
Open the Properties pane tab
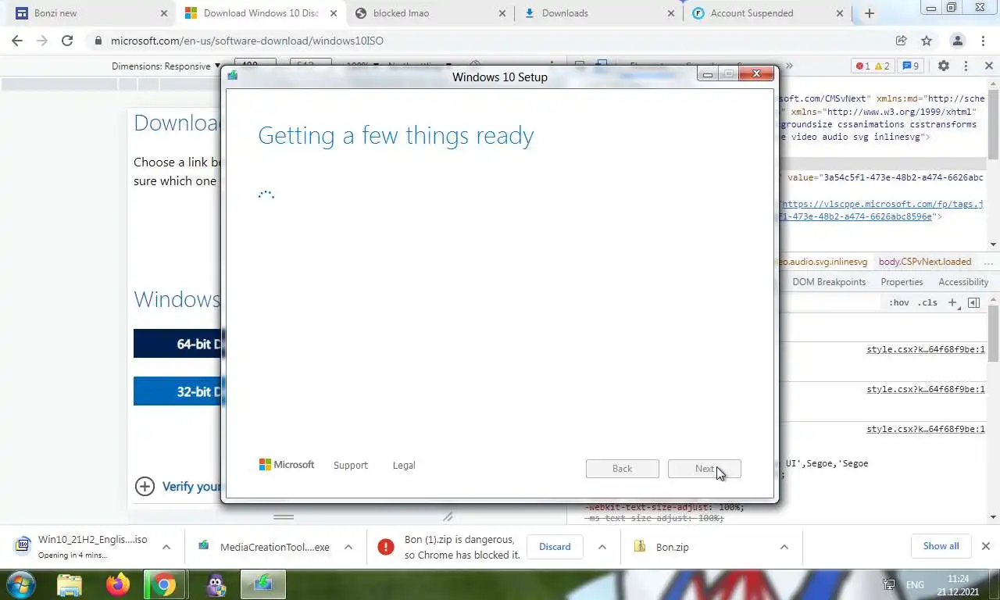click(x=902, y=282)
